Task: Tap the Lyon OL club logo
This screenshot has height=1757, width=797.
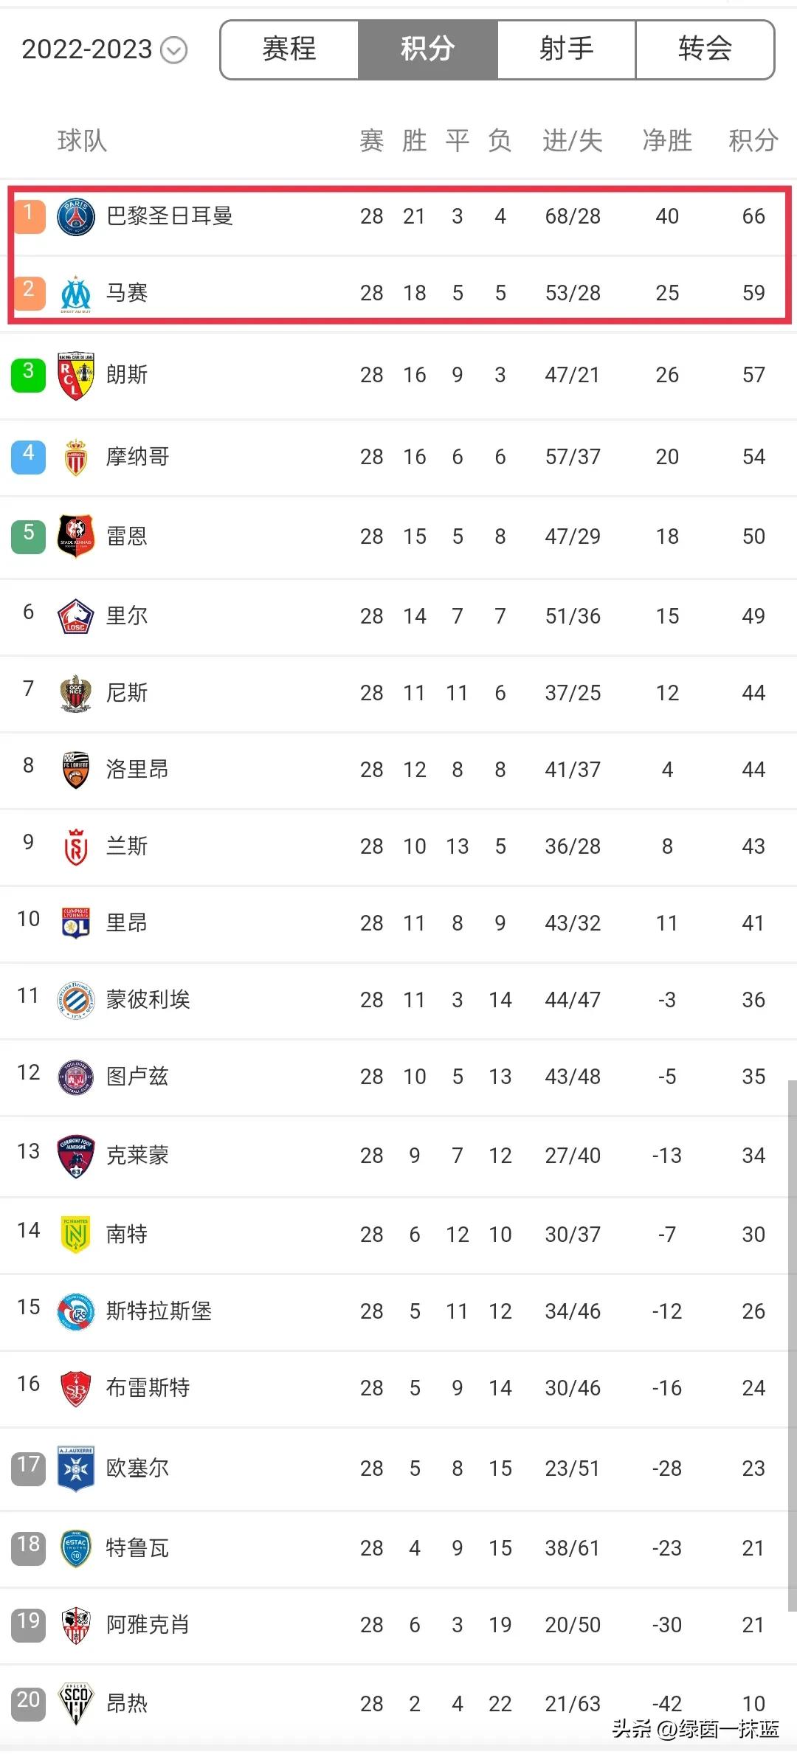Action: coord(76,923)
